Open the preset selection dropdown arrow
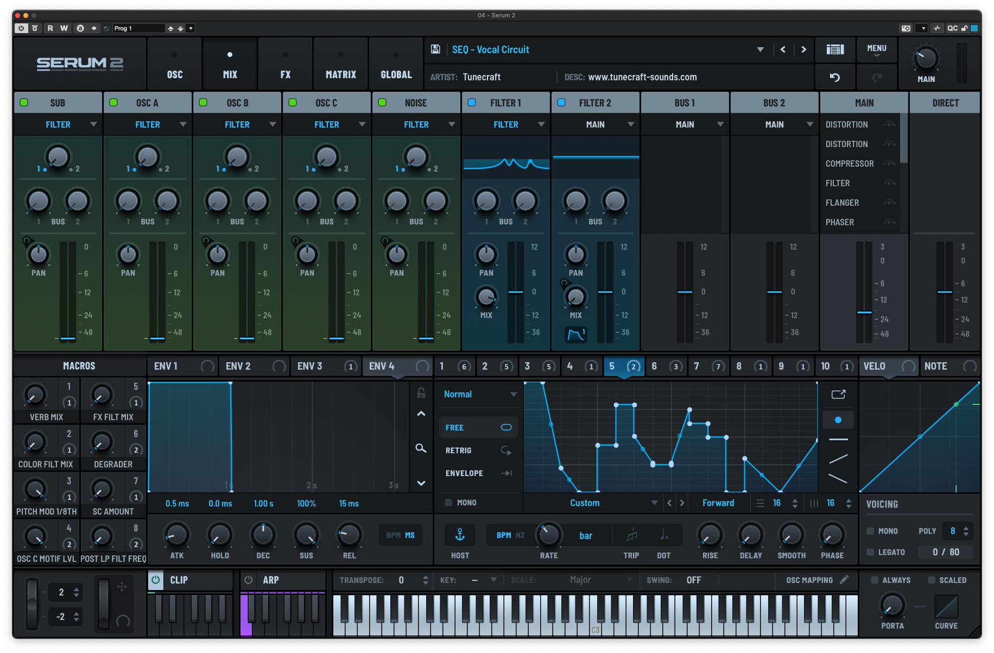994x653 pixels. [760, 49]
